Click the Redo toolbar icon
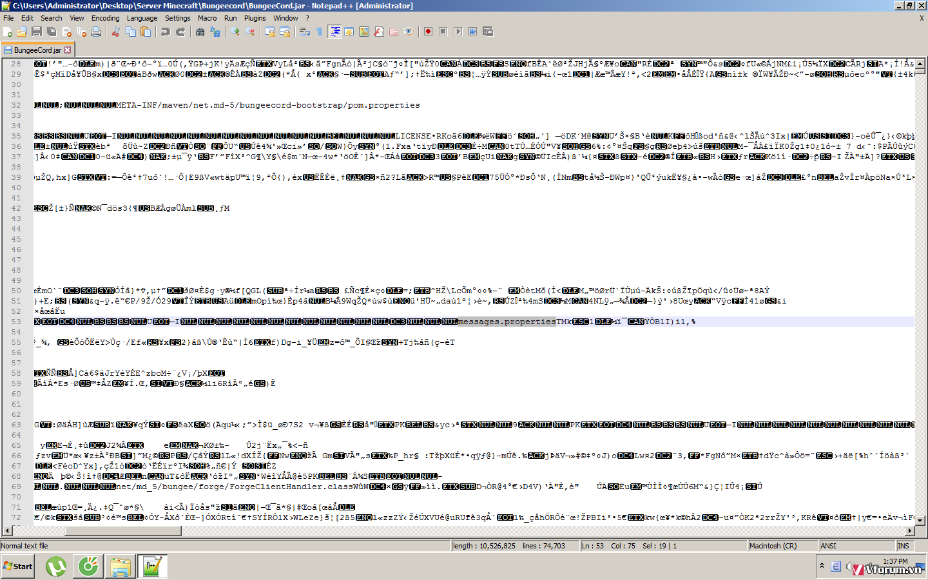The width and height of the screenshot is (928, 580). tap(180, 32)
